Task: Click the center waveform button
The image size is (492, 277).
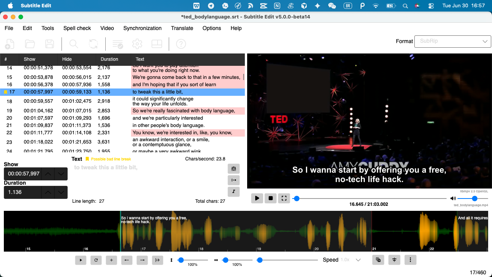Action: 394,260
